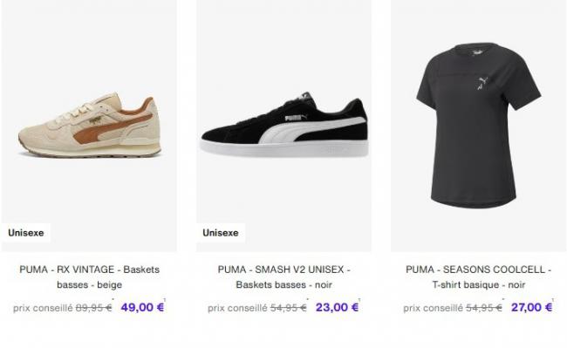Click the Puma logo on the T-shirt chest
Viewport: 567px width, 348px height.
[x=482, y=83]
